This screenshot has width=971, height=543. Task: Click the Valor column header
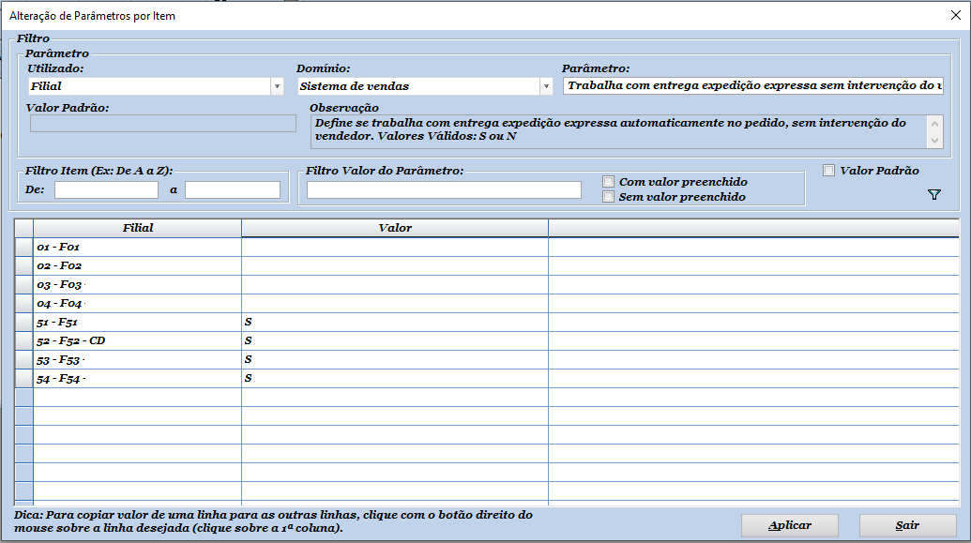395,228
